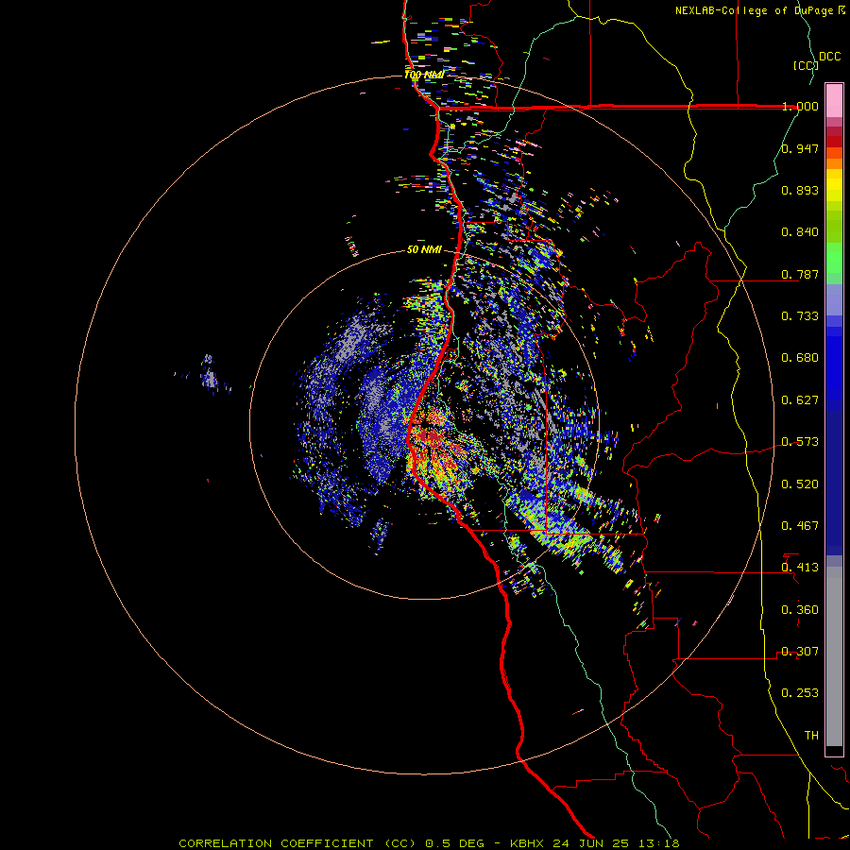Image resolution: width=850 pixels, height=850 pixels.
Task: Click the 0.573 color scale value
Action: coord(800,442)
